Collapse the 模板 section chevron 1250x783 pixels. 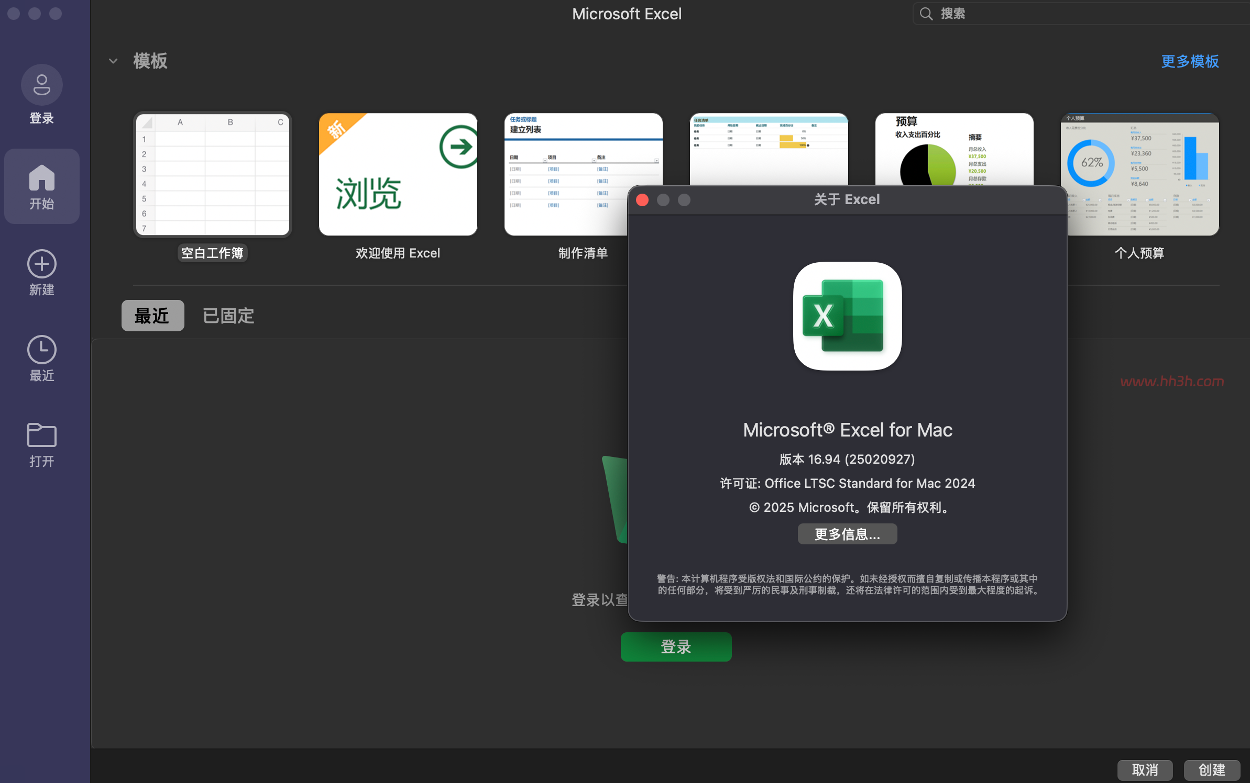[113, 61]
